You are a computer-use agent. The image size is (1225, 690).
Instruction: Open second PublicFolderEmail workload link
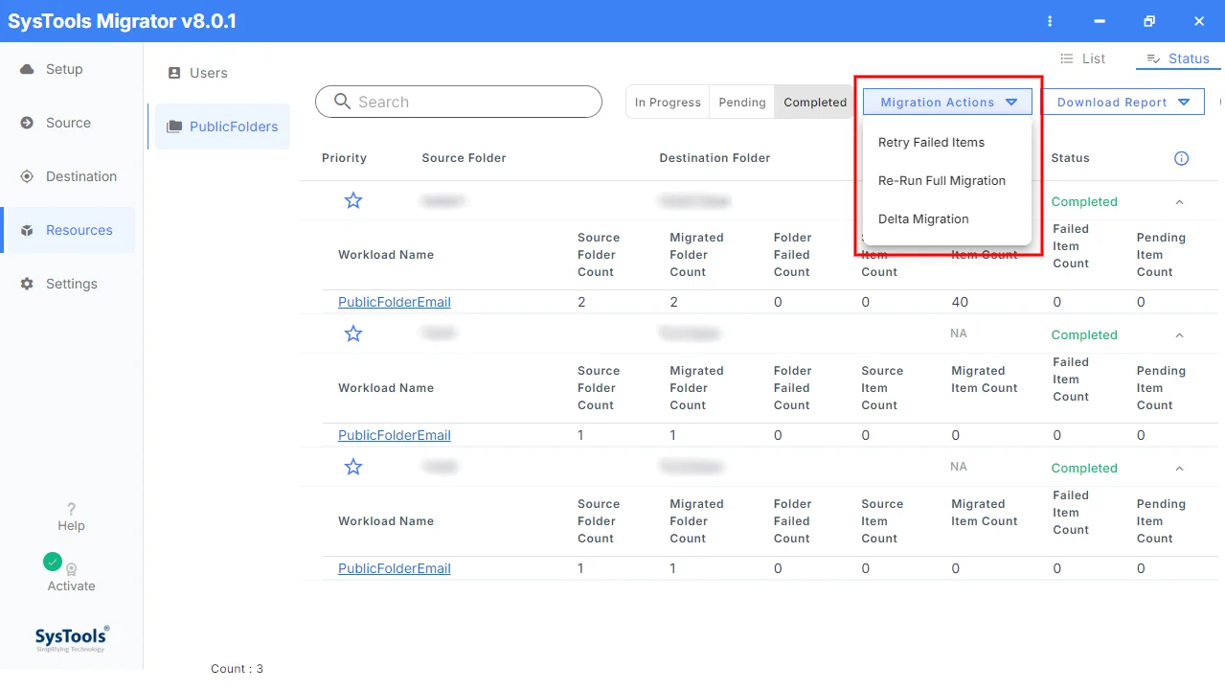click(x=394, y=435)
